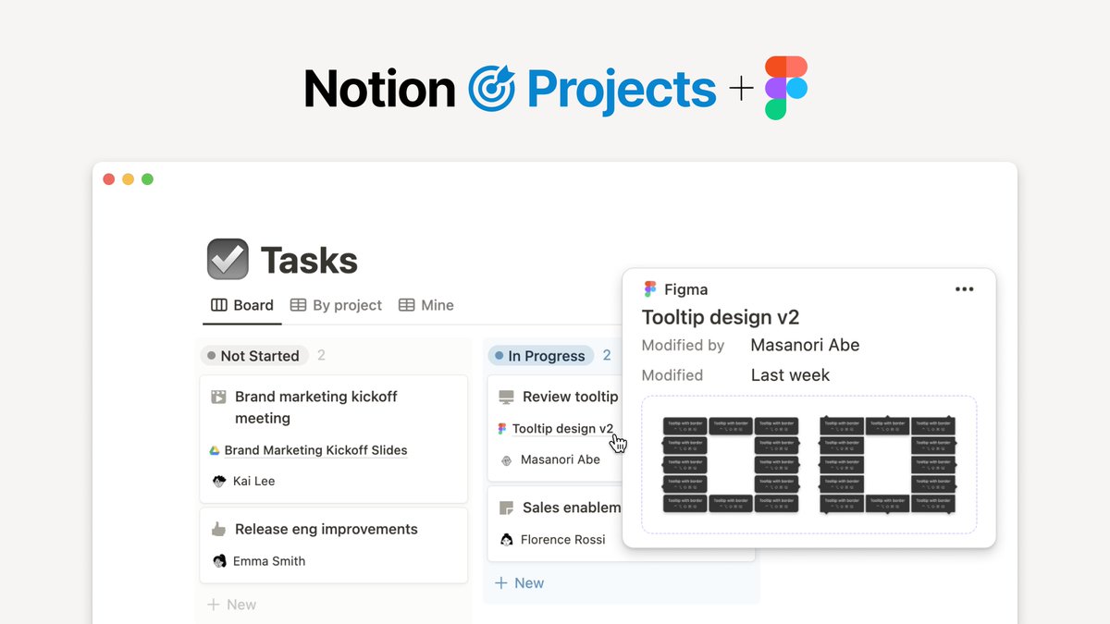
Task: Open the Release eng improvements card
Action: (334, 545)
